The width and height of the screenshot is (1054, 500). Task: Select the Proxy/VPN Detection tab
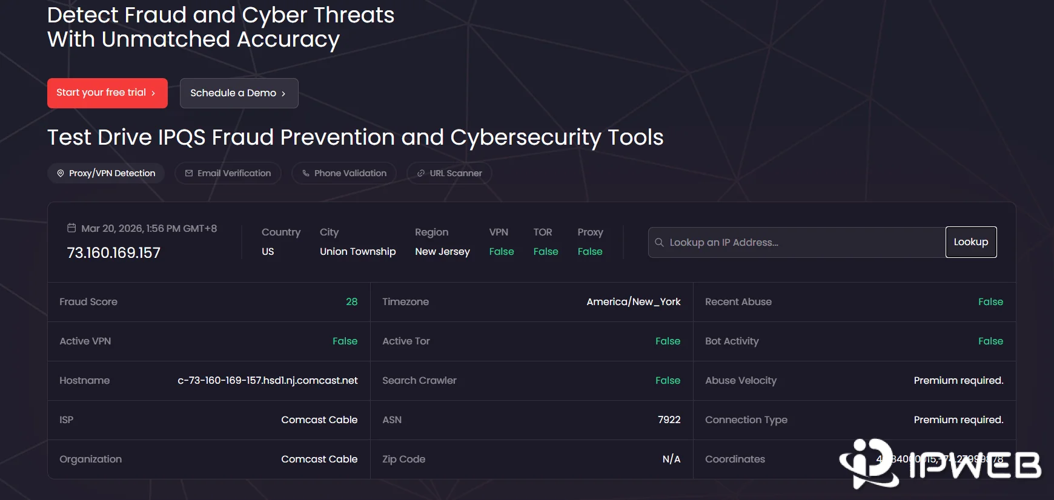click(x=106, y=173)
